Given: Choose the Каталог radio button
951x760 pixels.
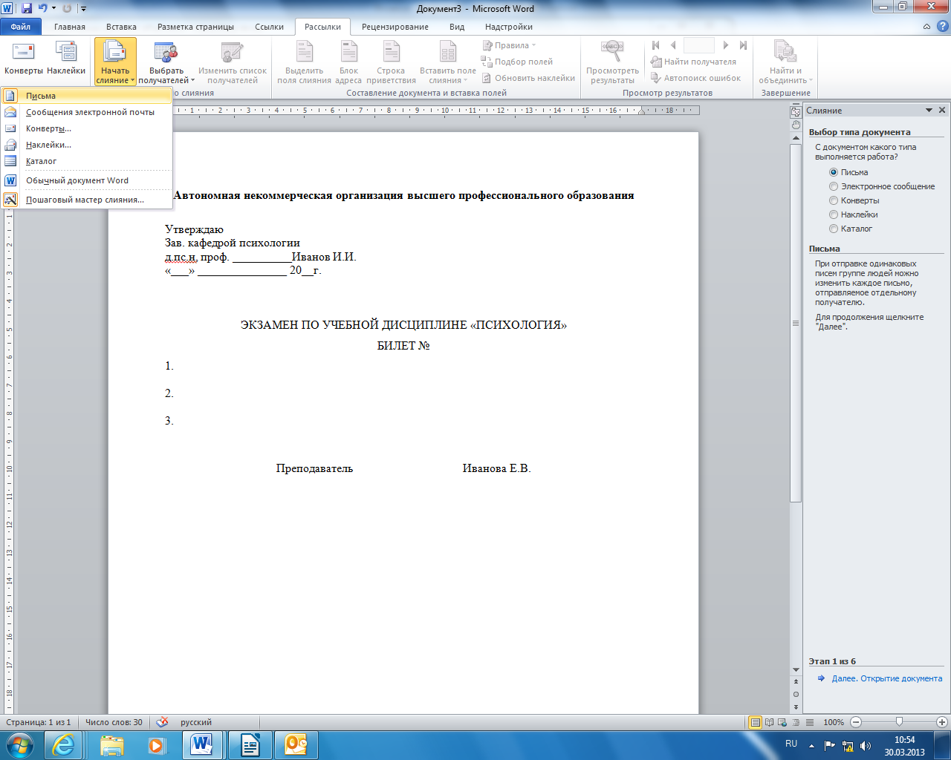Looking at the screenshot, I should [x=834, y=229].
